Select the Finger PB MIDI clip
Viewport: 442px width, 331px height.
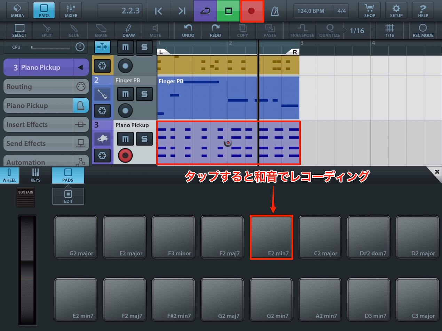(x=228, y=98)
